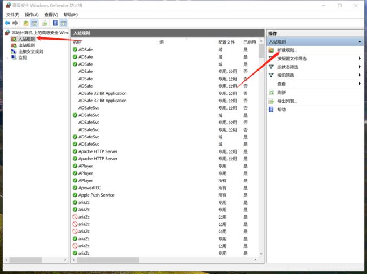Expand the 监视 tree node
367x274 pixels.
click(7, 58)
